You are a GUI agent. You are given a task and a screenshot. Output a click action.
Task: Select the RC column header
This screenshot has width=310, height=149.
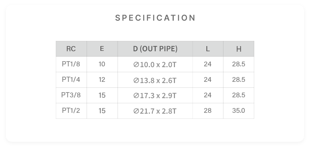[x=71, y=49]
